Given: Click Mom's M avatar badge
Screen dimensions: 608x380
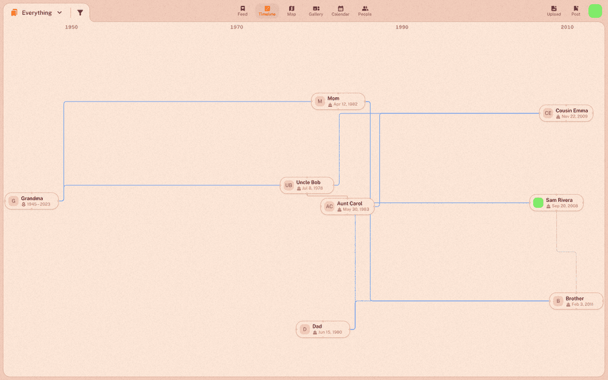Looking at the screenshot, I should tap(320, 101).
